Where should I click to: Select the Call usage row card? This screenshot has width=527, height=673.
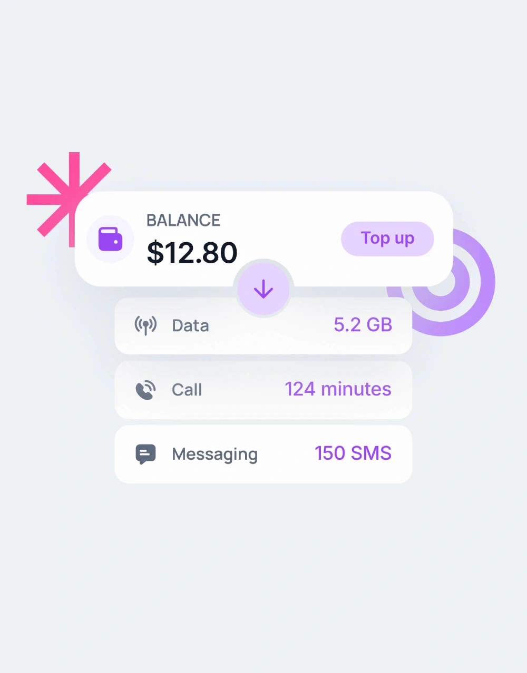coord(263,390)
